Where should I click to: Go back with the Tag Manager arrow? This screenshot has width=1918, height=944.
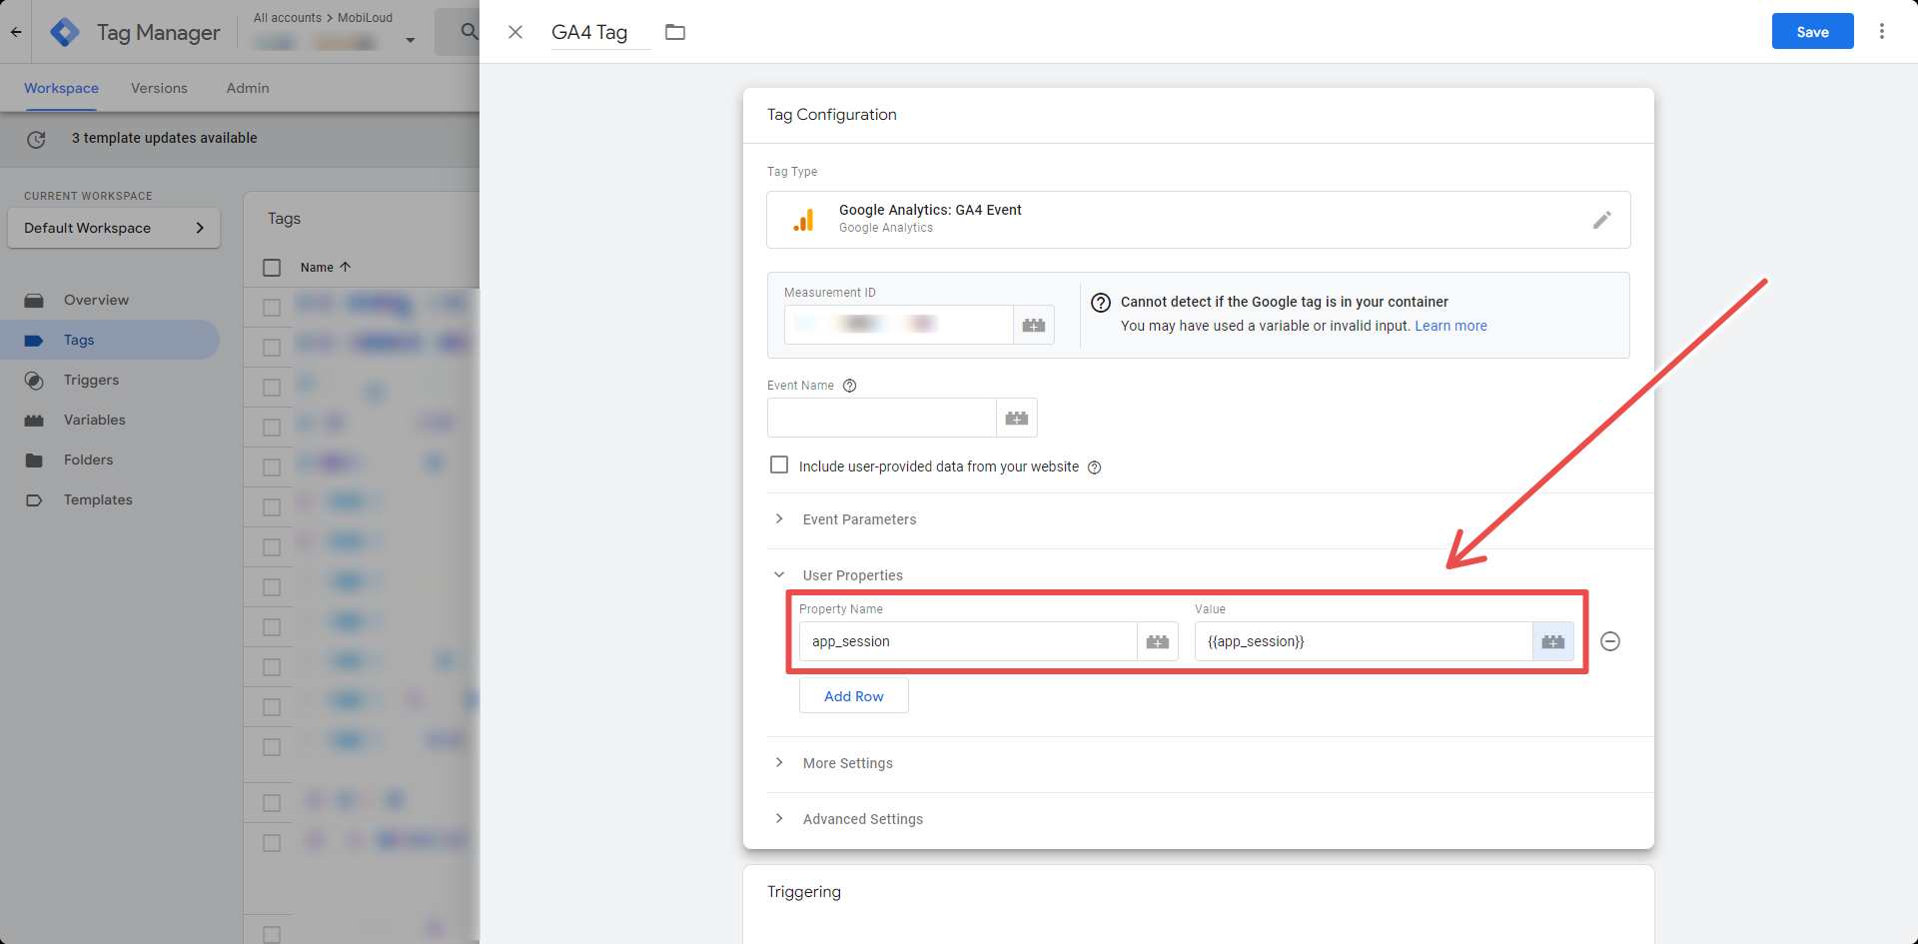16,32
